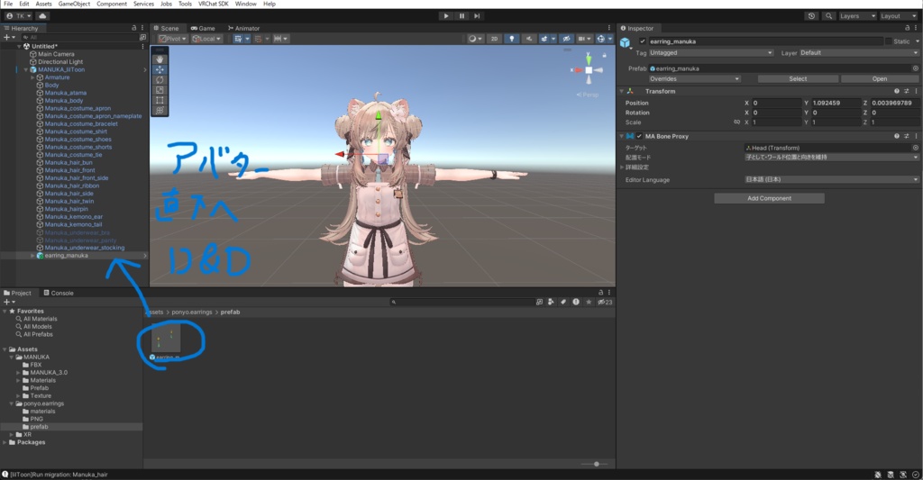This screenshot has height=480, width=923.
Task: Toggle scene lighting bulb icon
Action: point(512,39)
